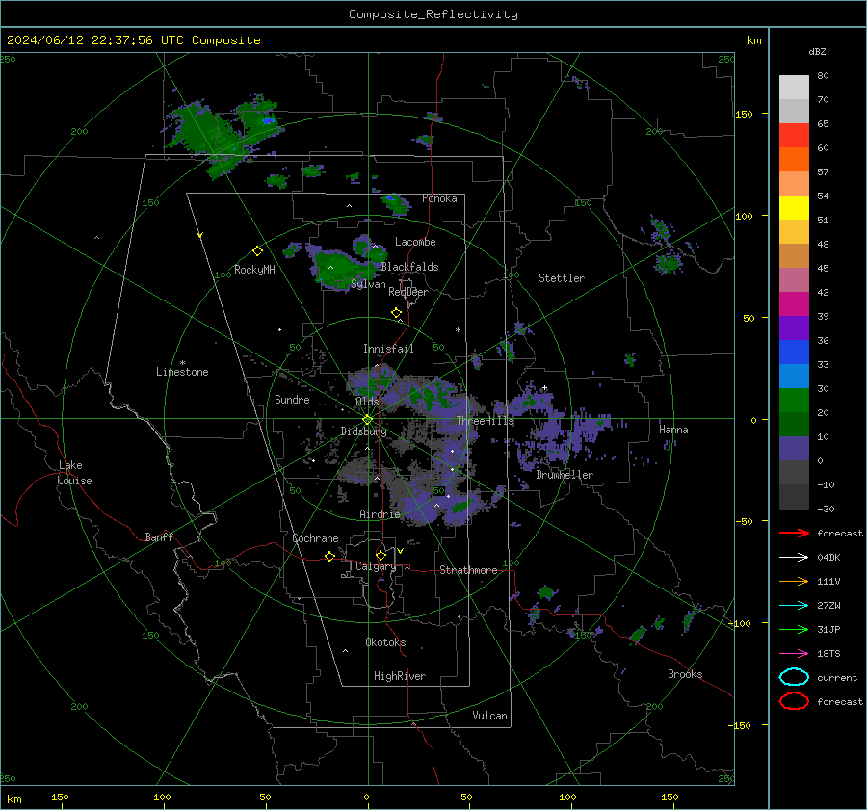Click the Banff town label
Image resolution: width=867 pixels, height=810 pixels.
[x=159, y=536]
